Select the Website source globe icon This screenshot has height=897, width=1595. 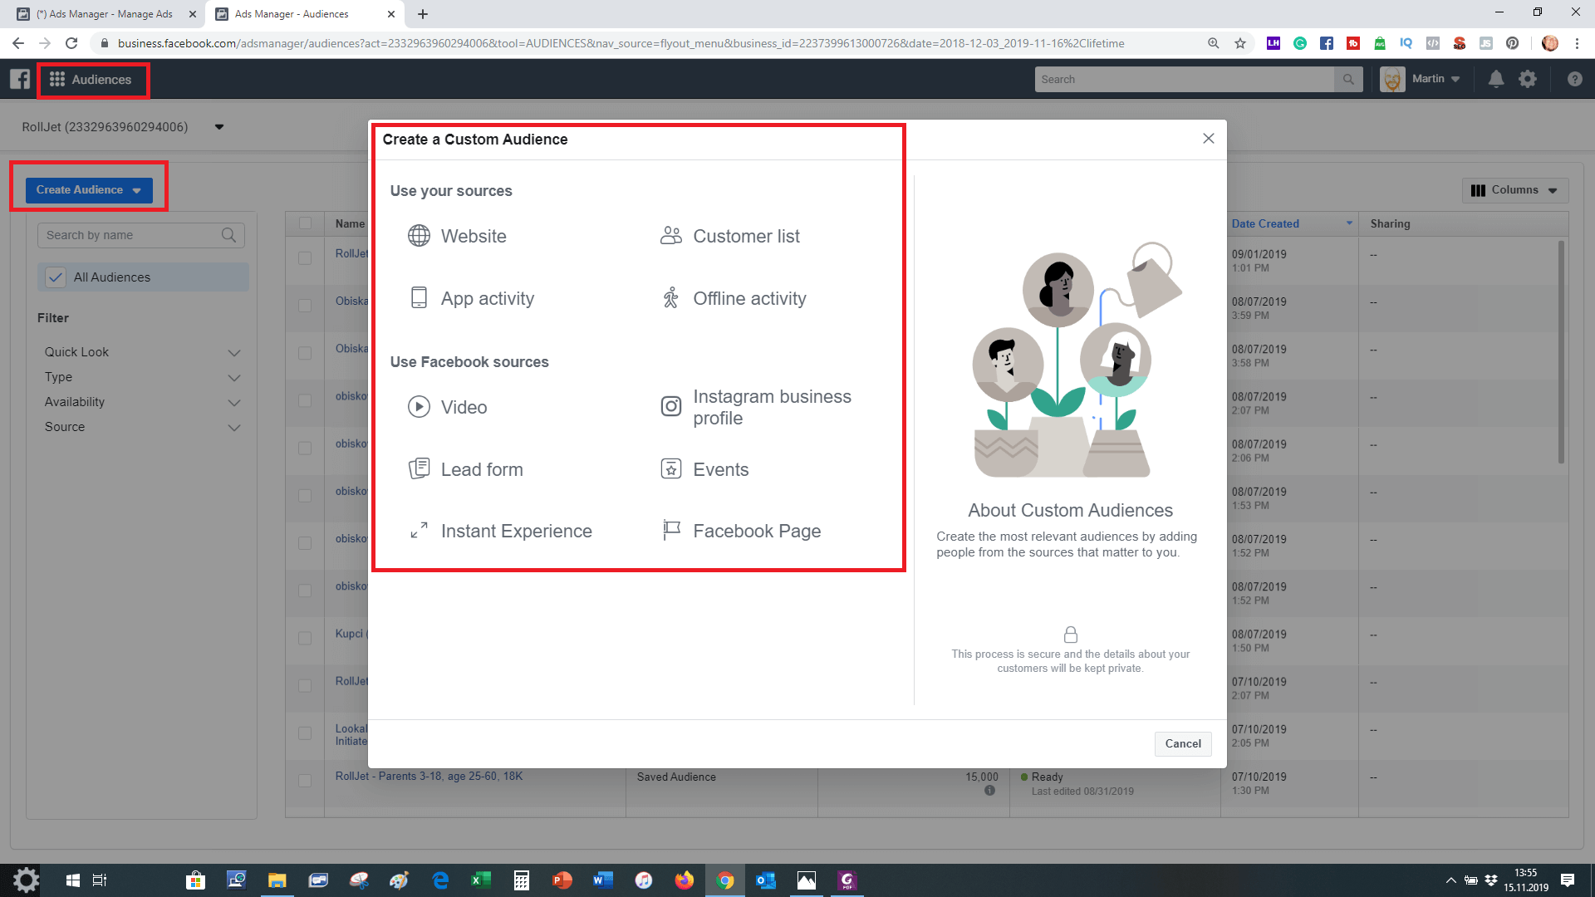tap(419, 236)
